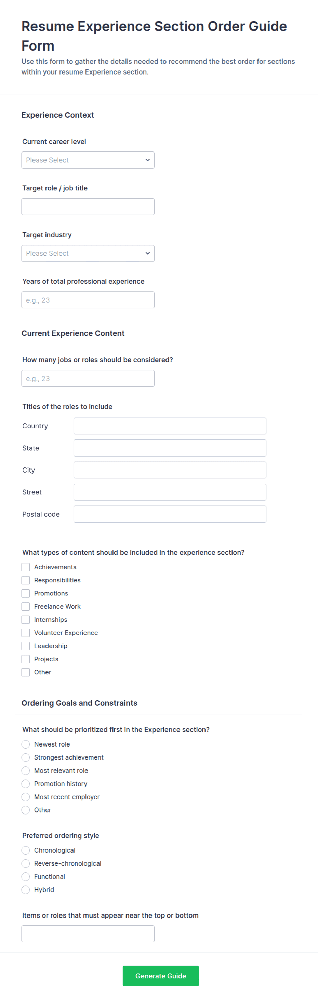Choose Strongest achievement as priority
318x1003 pixels.
[x=26, y=757]
